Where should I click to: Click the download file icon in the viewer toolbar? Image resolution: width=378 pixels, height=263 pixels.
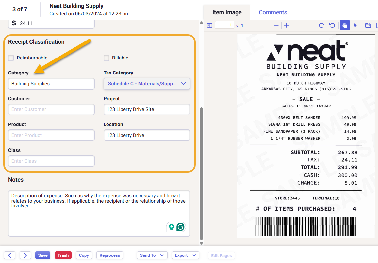[x=368, y=25]
